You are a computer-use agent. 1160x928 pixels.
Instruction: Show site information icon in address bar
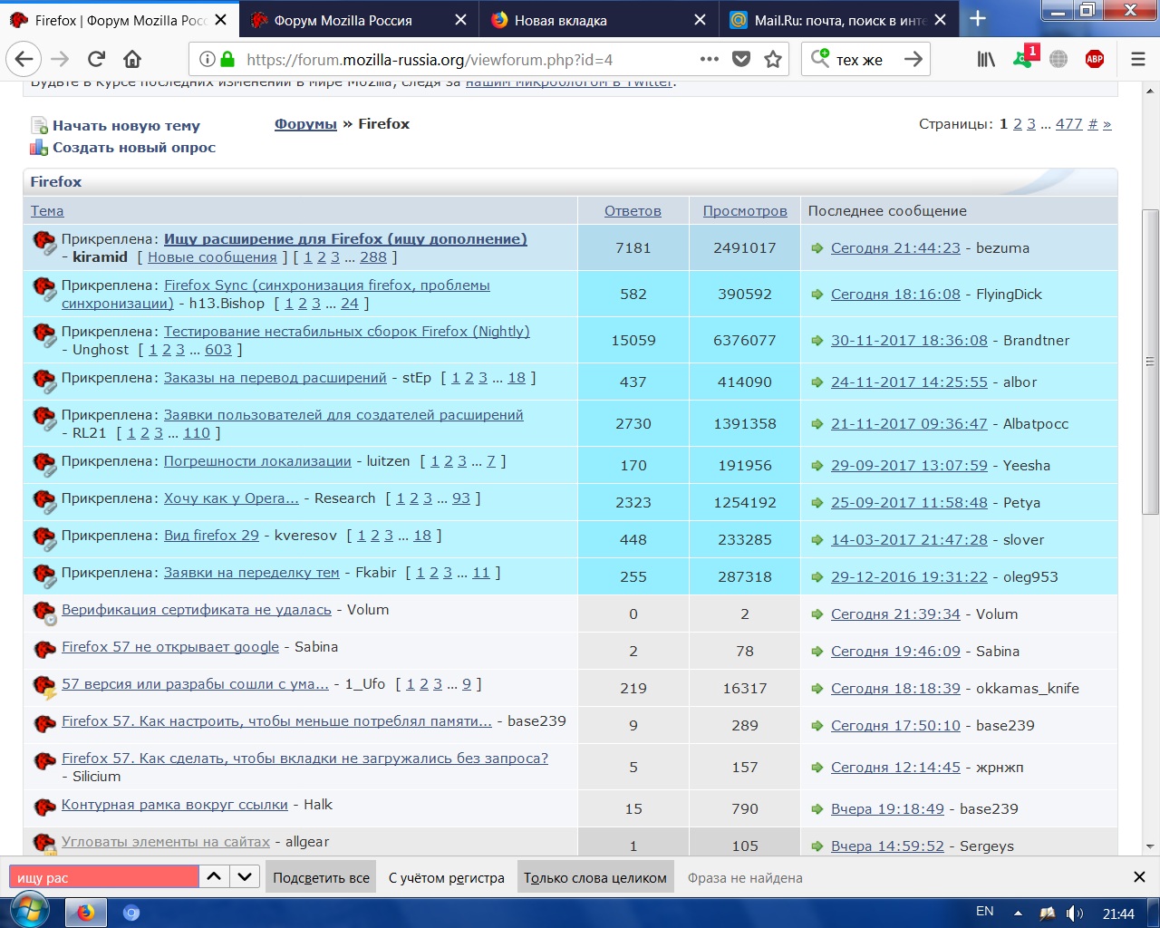coord(207,59)
